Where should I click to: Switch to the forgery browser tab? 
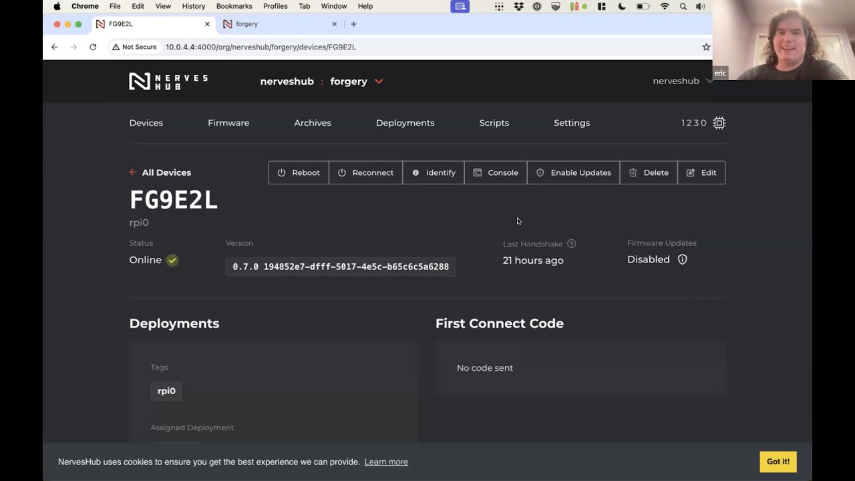point(281,24)
